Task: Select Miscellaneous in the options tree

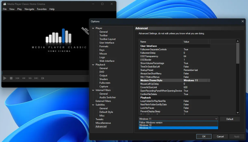Action: [x=103, y=123]
